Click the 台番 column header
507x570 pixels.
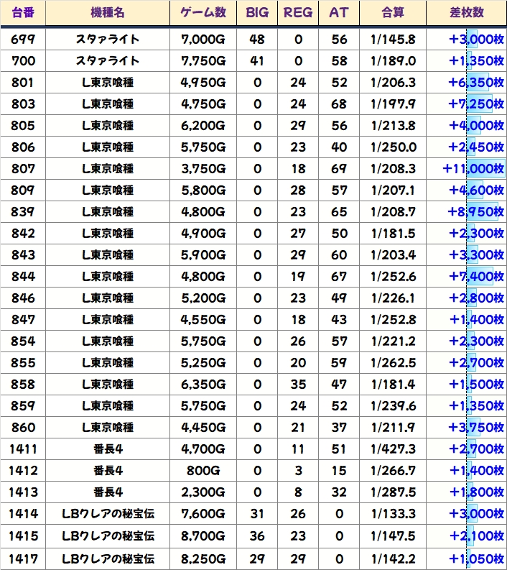pos(23,13)
